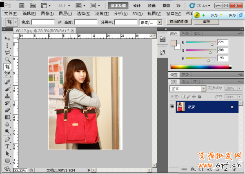The image size is (245, 174).
Task: Click the swap width and height arrows
Action: click(60, 22)
